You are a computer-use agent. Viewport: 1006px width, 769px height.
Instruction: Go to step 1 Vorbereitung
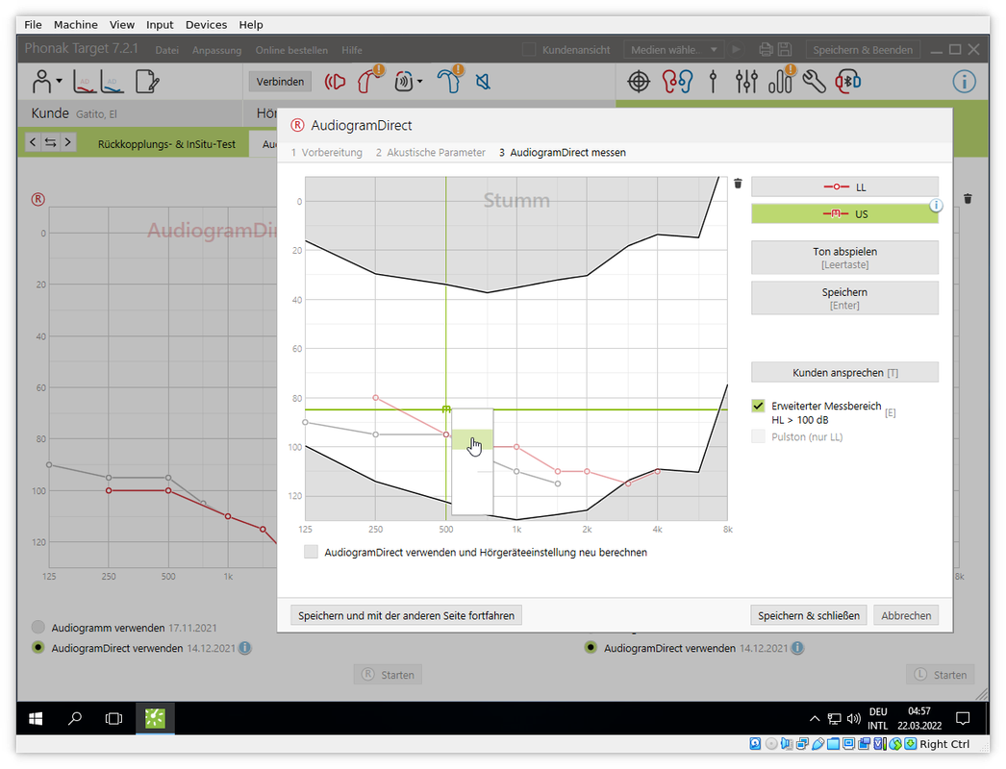[326, 152]
